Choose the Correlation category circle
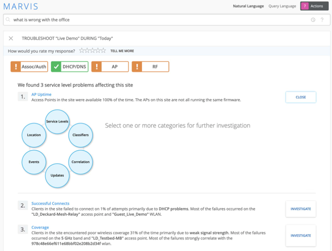332x251 pixels. click(81, 162)
